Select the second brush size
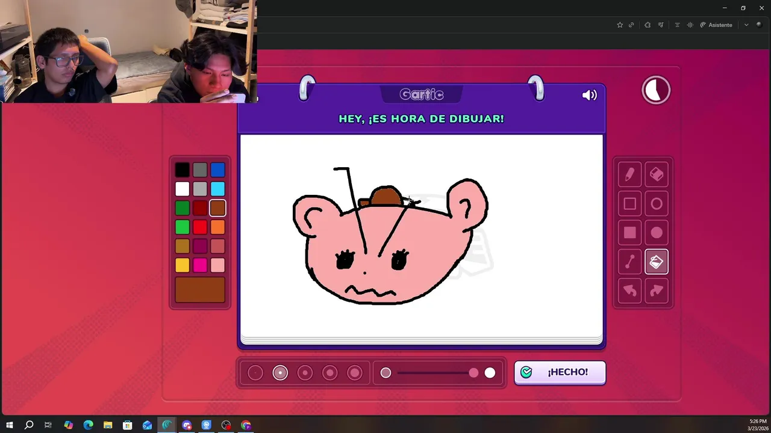Screen dimensions: 771x433 coord(280,373)
